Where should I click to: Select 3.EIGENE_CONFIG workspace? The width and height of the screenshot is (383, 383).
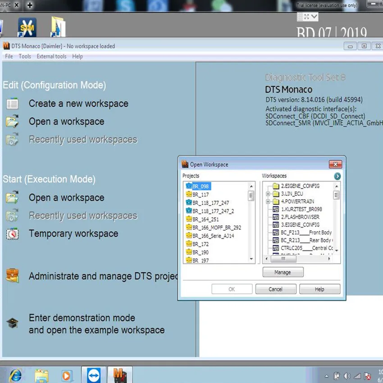[x=300, y=225]
